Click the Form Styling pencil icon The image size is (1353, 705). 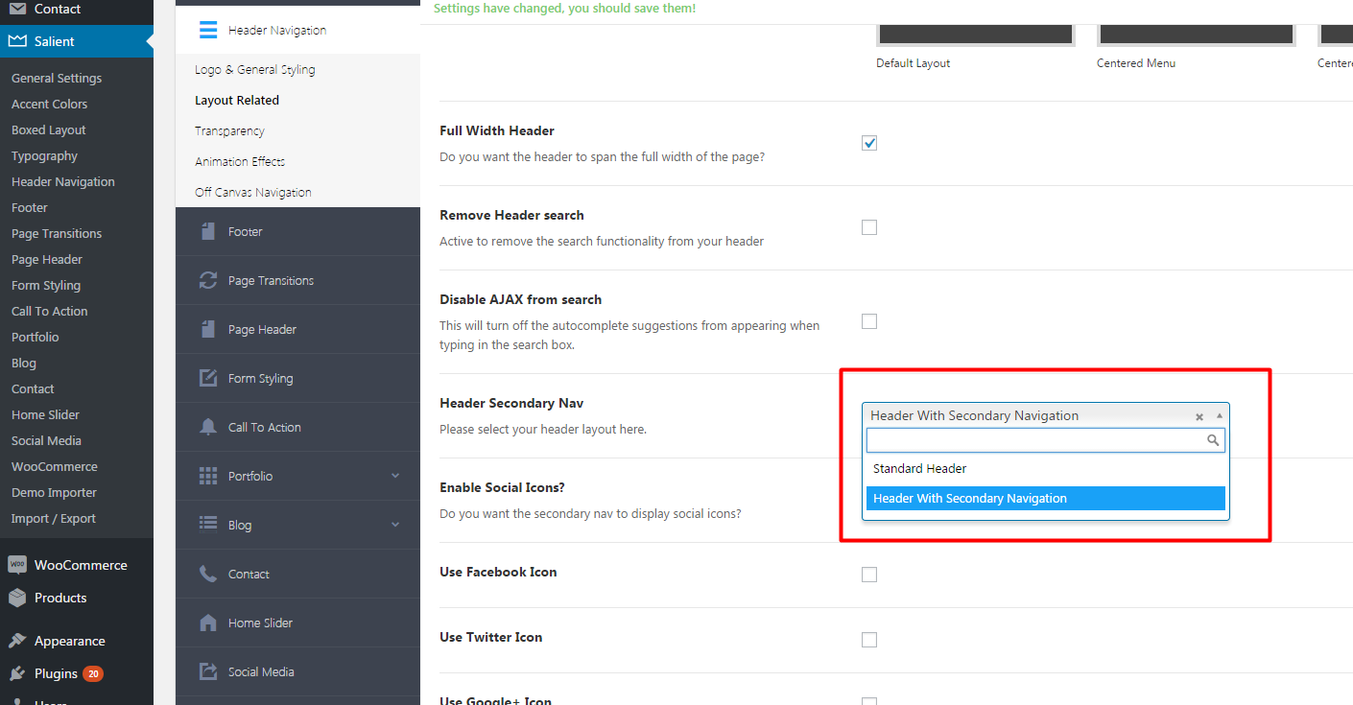click(x=207, y=378)
